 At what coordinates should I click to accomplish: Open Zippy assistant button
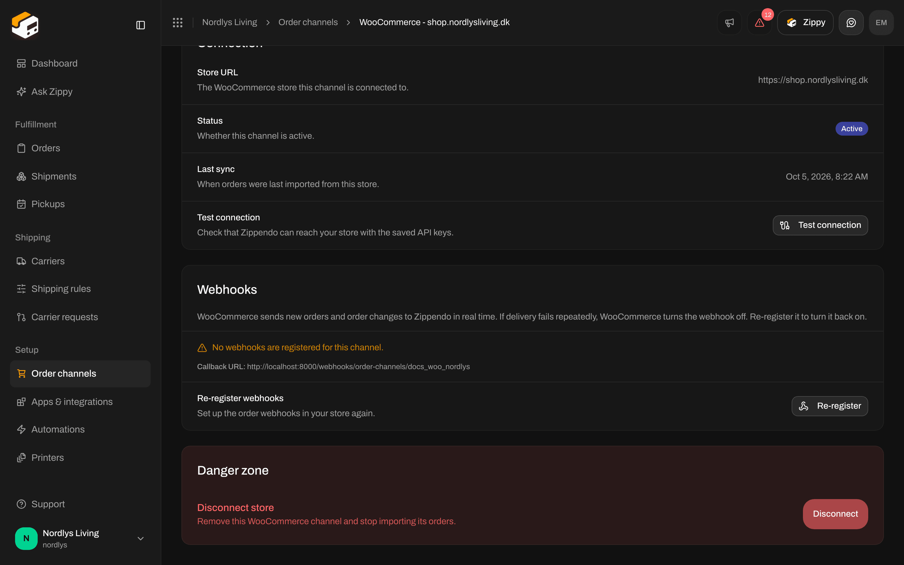click(805, 22)
